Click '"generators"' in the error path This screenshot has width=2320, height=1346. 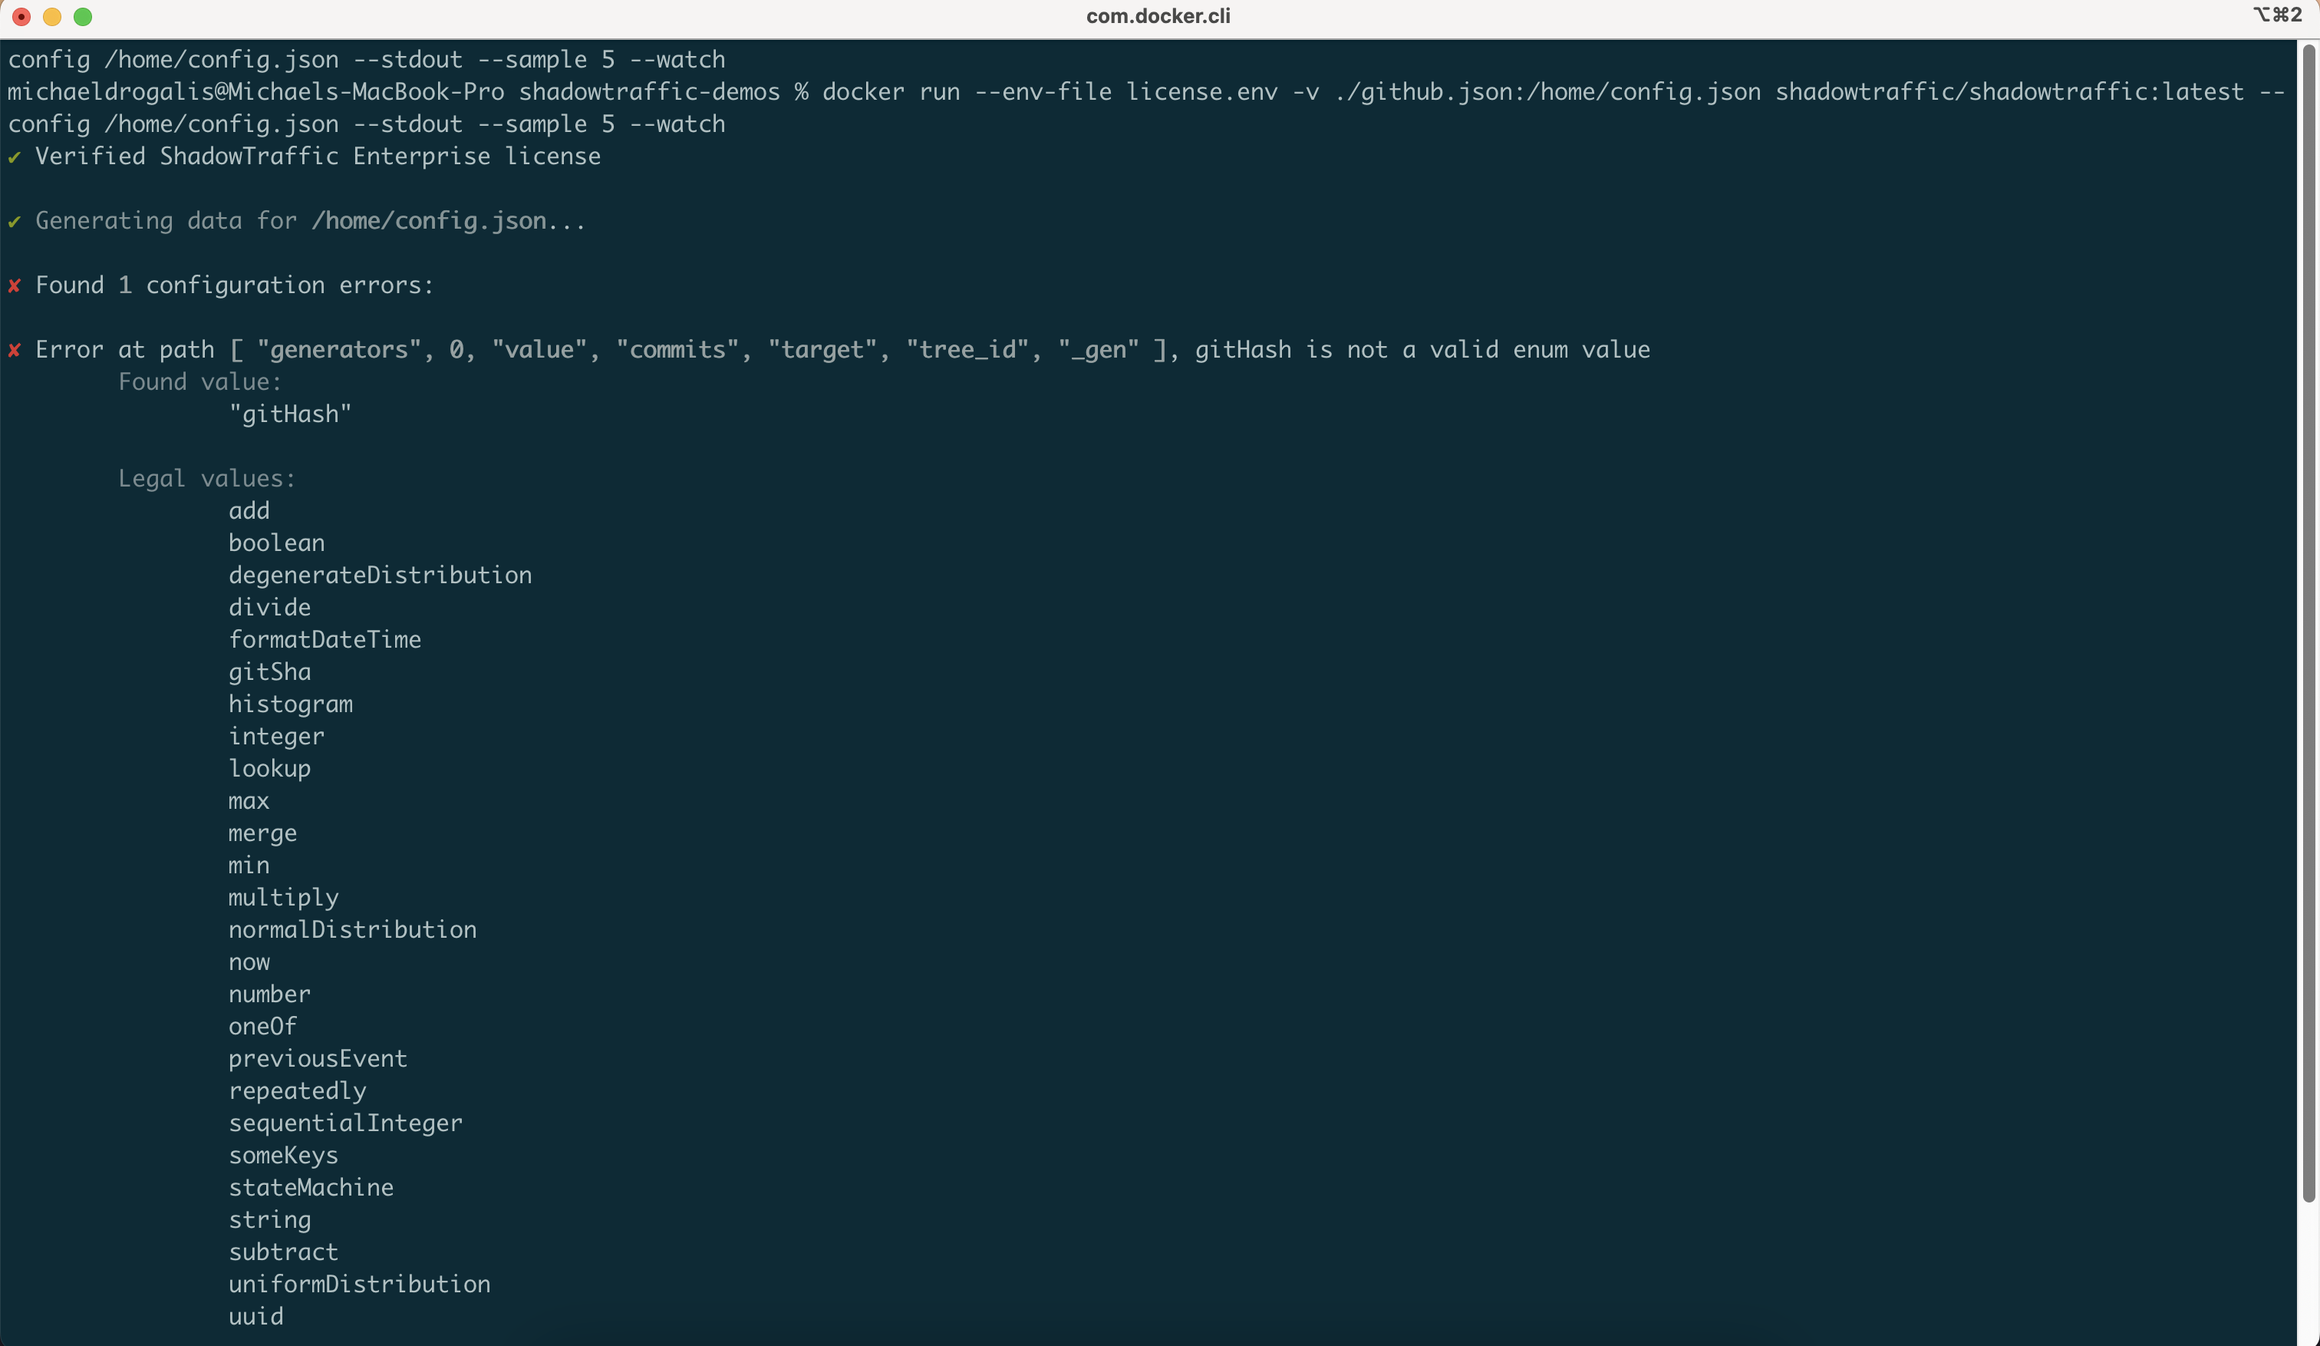click(338, 350)
